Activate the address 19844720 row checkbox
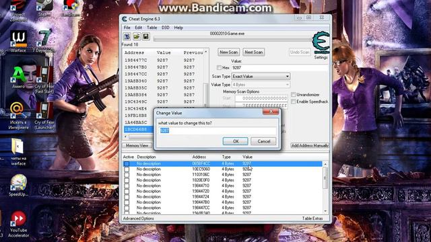The image size is (431, 242). click(x=127, y=191)
